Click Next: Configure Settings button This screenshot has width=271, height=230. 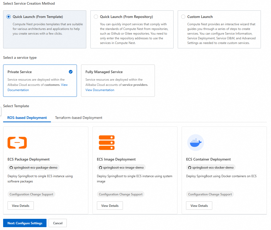[25, 223]
